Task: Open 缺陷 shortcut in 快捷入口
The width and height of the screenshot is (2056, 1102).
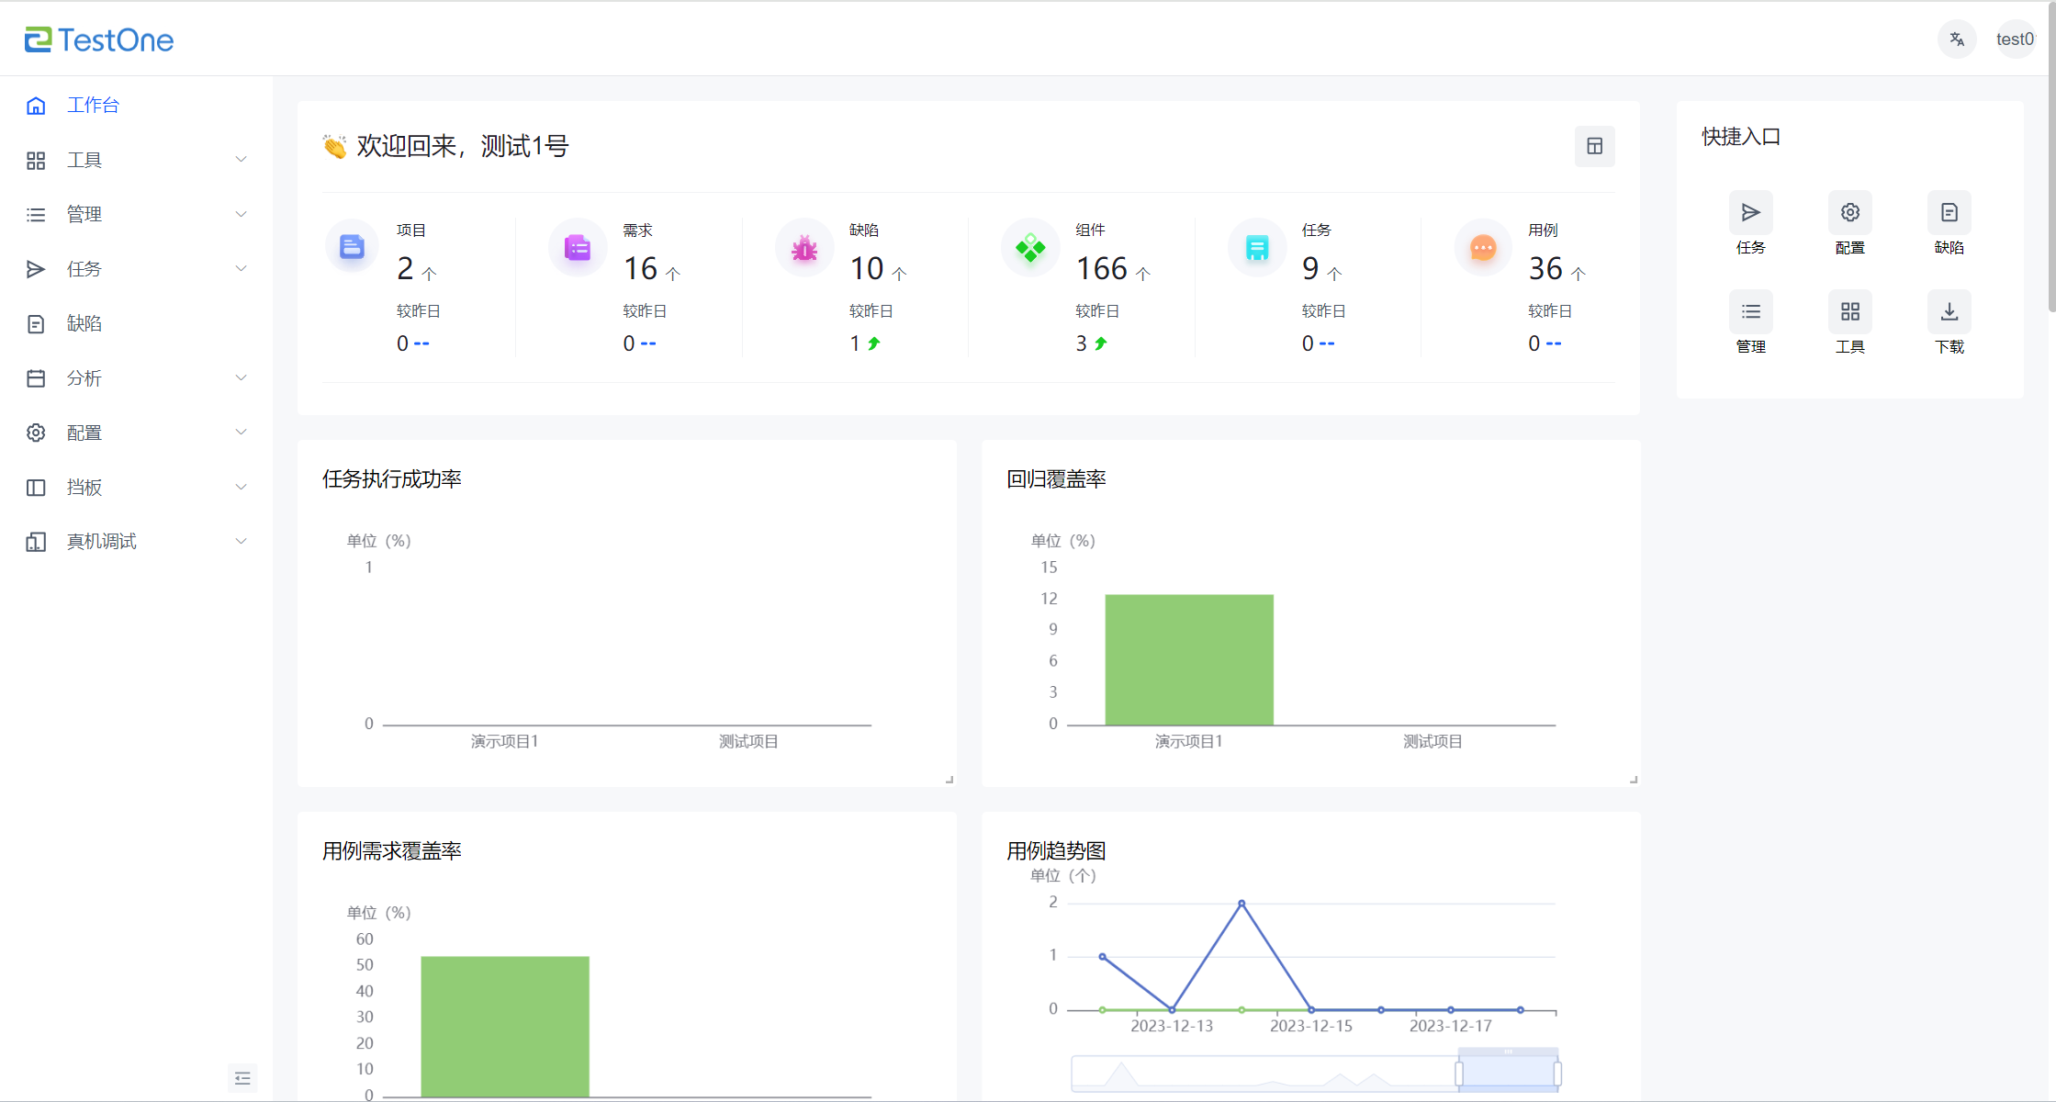Action: pos(1949,213)
